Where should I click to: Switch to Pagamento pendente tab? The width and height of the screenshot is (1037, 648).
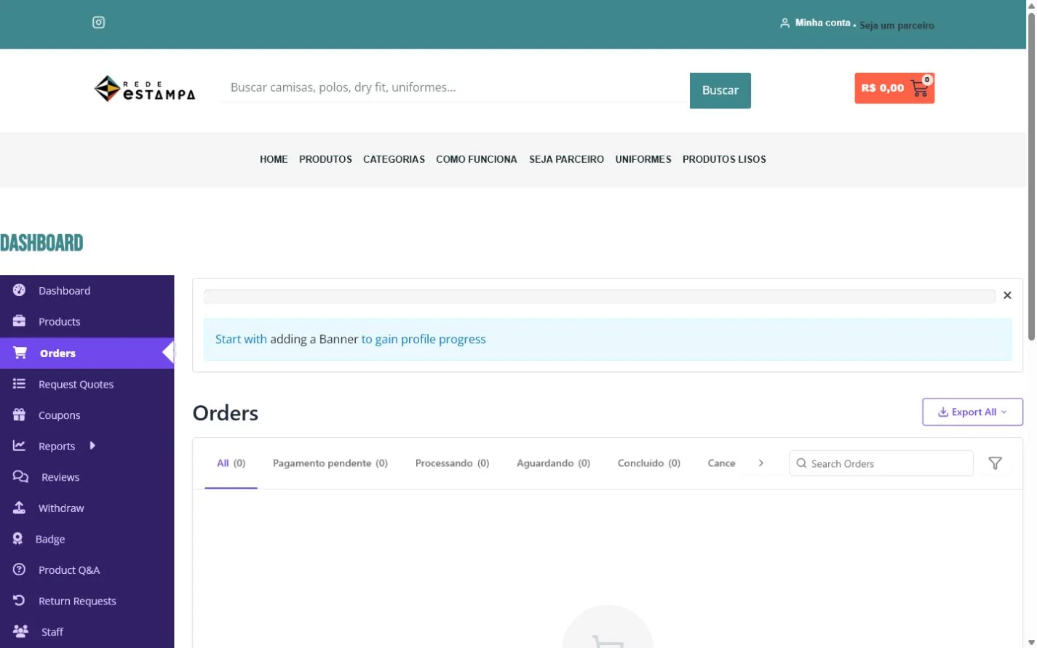(330, 463)
